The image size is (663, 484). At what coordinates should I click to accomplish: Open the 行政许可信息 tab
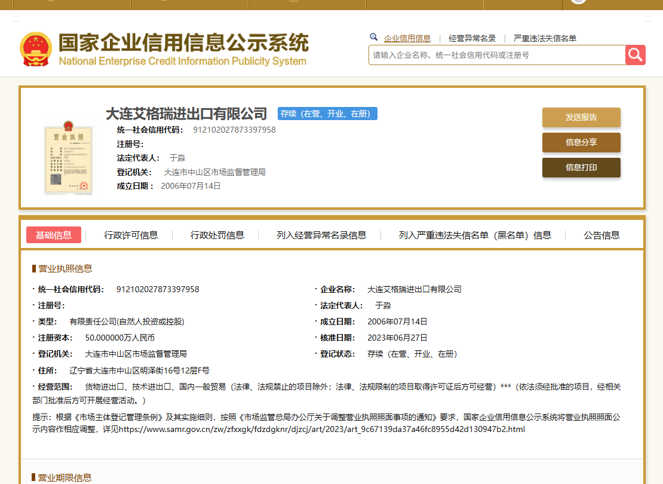click(x=131, y=235)
